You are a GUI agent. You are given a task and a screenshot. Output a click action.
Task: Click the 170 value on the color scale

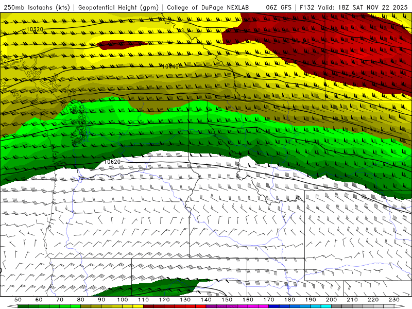pyautogui.click(x=269, y=300)
